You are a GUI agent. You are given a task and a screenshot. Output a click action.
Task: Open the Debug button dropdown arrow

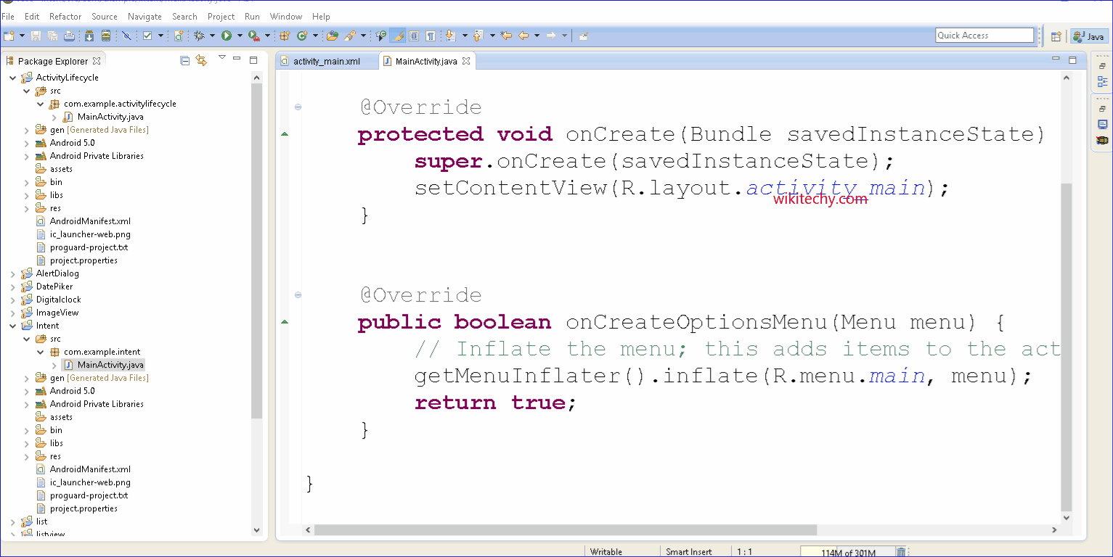tap(212, 36)
